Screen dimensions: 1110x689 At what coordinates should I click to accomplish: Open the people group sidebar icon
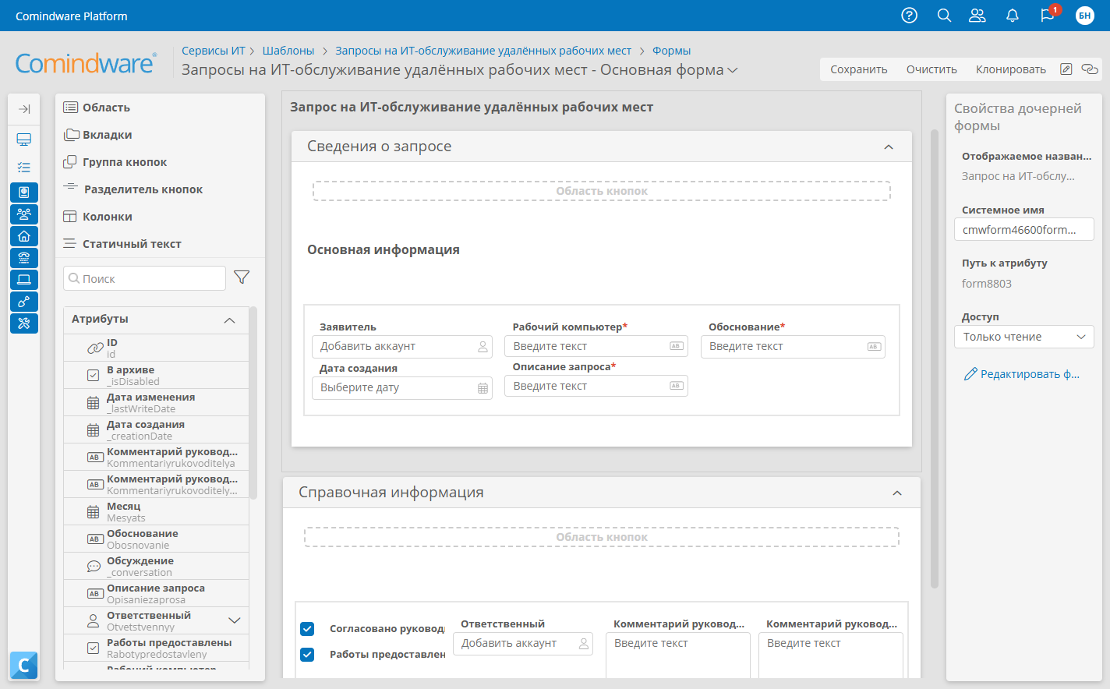(24, 214)
